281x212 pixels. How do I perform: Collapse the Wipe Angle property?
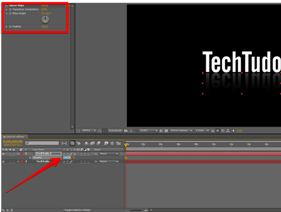click(7, 13)
